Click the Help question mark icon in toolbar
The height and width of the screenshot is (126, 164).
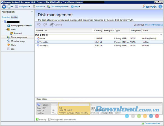point(72,7)
